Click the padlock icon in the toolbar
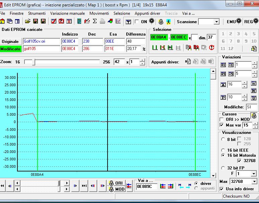259x203 pixels. point(161,21)
